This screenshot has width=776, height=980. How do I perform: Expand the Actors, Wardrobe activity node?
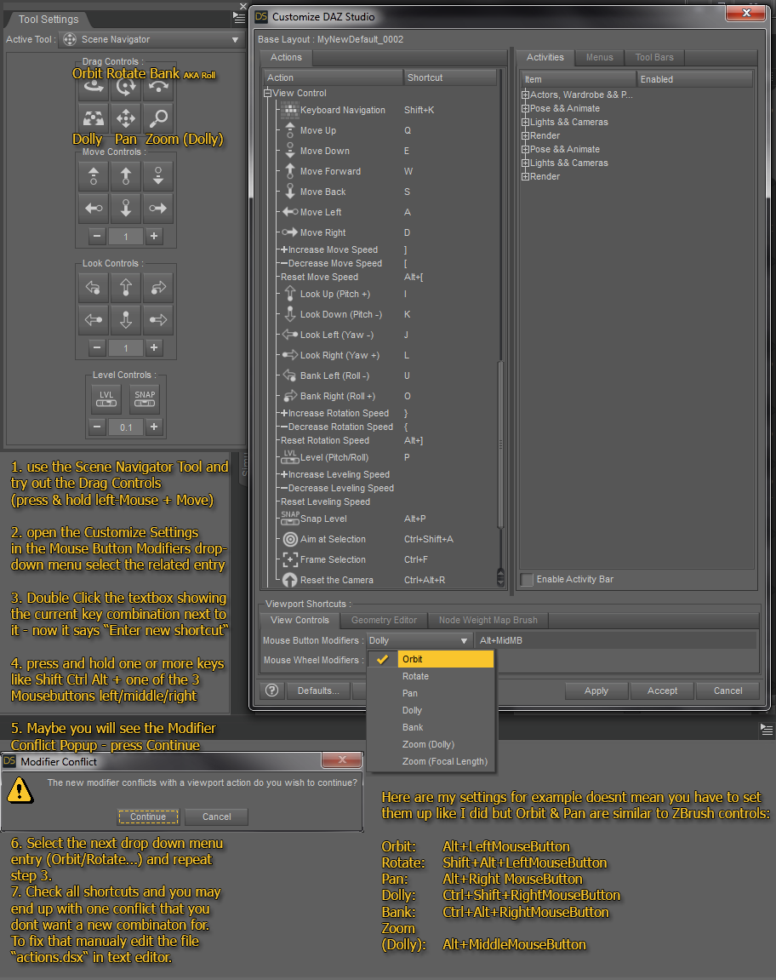[x=526, y=95]
